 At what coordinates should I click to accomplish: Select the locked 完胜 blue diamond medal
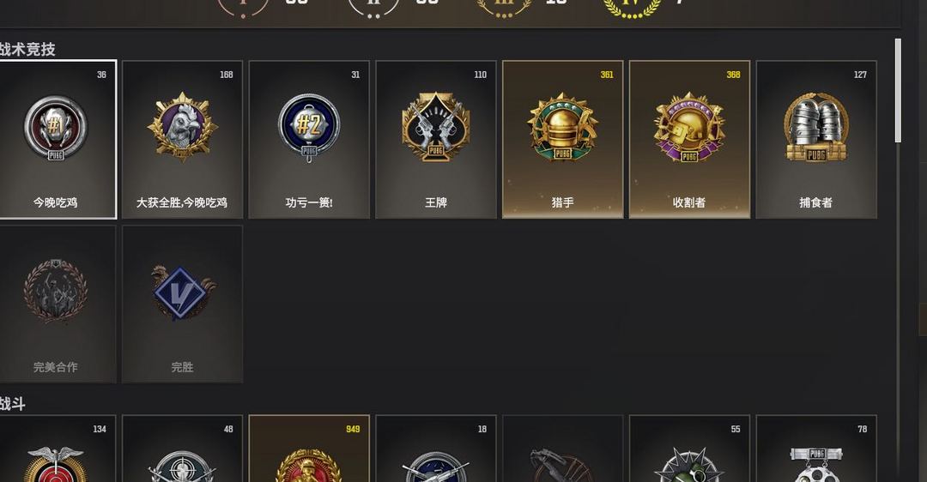182,304
